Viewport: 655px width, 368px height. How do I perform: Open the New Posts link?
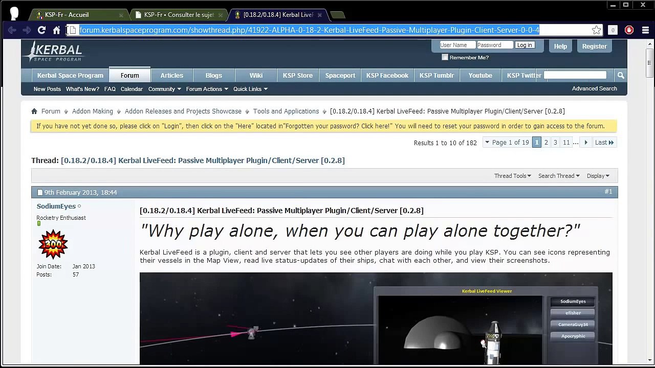click(x=47, y=89)
